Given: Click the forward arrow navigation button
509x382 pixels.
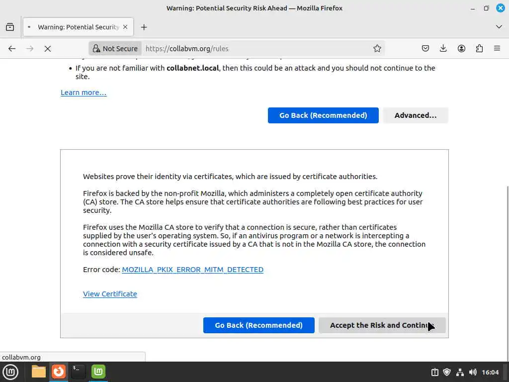Looking at the screenshot, I should 30,49.
